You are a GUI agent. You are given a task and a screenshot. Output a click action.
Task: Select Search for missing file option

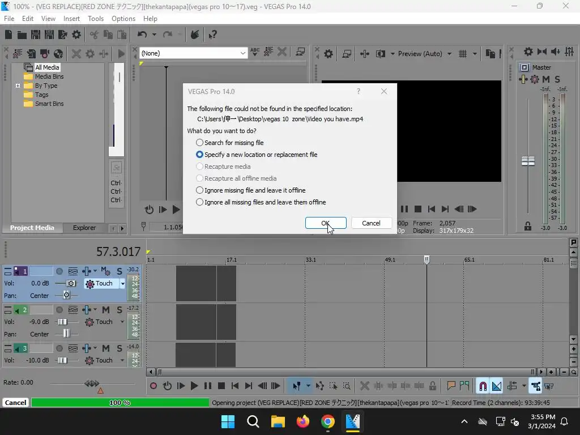230,143
